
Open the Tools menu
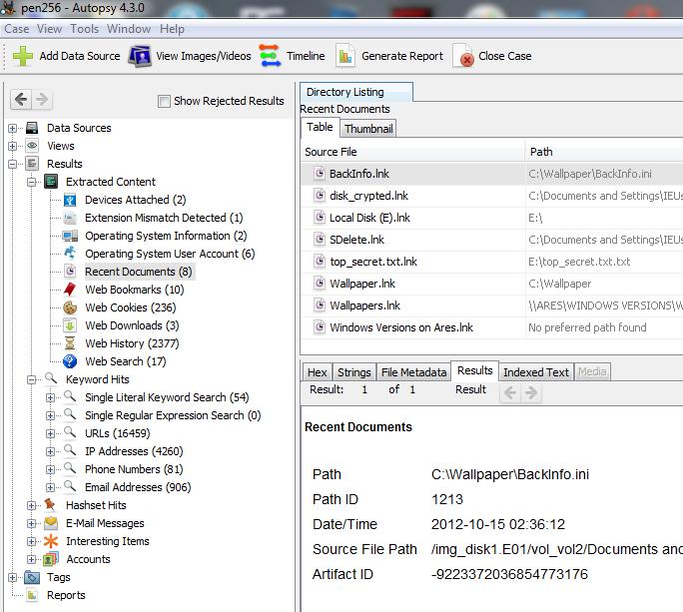(x=85, y=29)
